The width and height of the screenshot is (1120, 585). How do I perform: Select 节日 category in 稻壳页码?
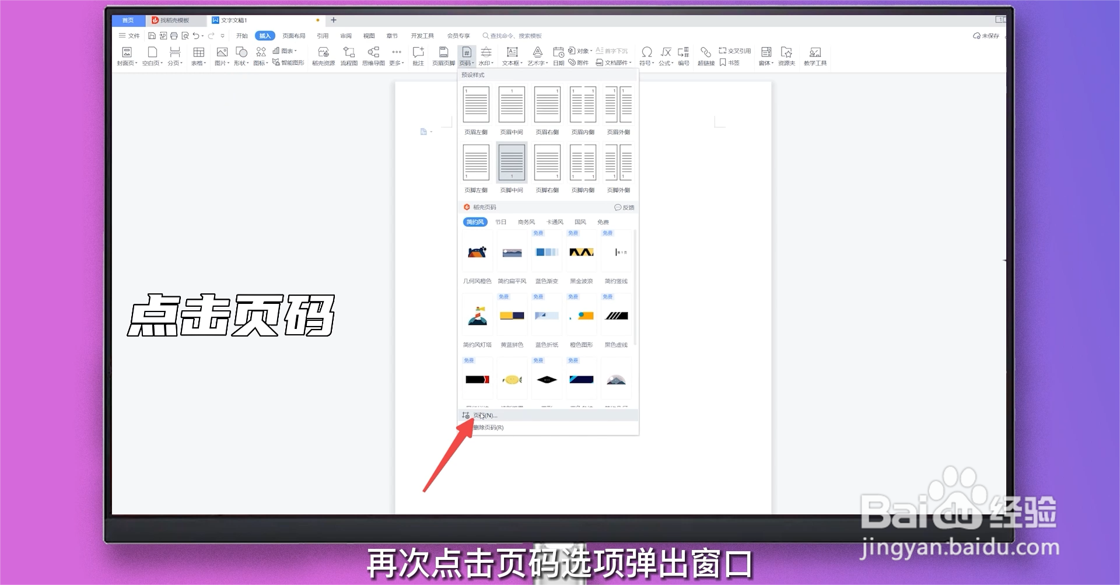click(501, 222)
